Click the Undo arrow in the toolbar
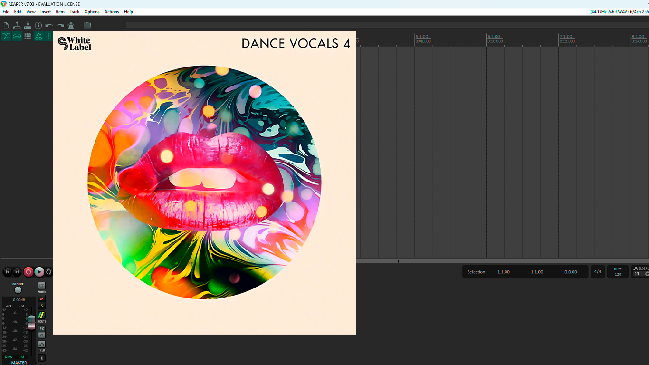The height and width of the screenshot is (365, 649). tap(49, 25)
